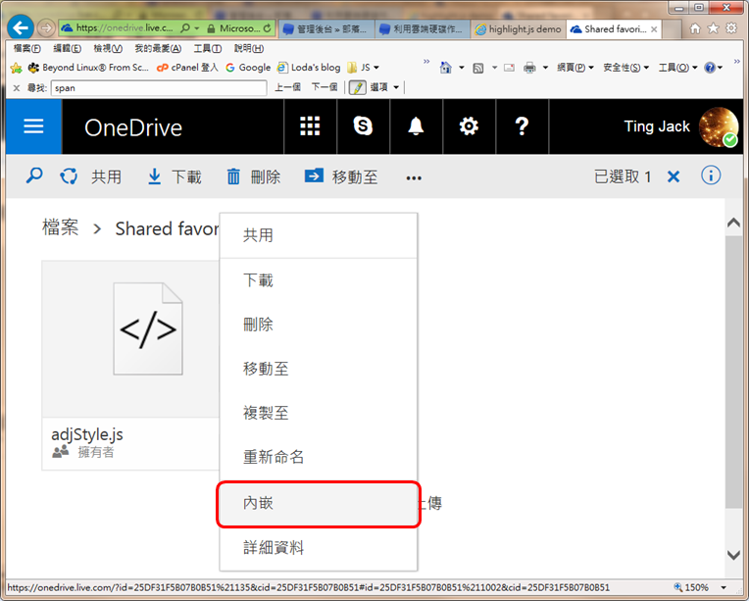The width and height of the screenshot is (749, 601).
Task: Open the 編輯(E) menu
Action: tap(67, 48)
